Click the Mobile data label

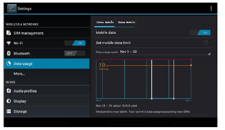[x=106, y=33]
